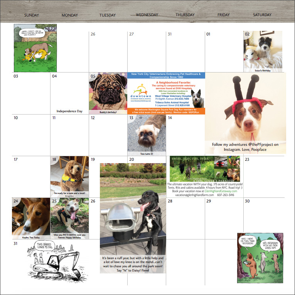Click New York City Veterinarians blue header banner
Screen dimensions: 295x295
pos(166,76)
